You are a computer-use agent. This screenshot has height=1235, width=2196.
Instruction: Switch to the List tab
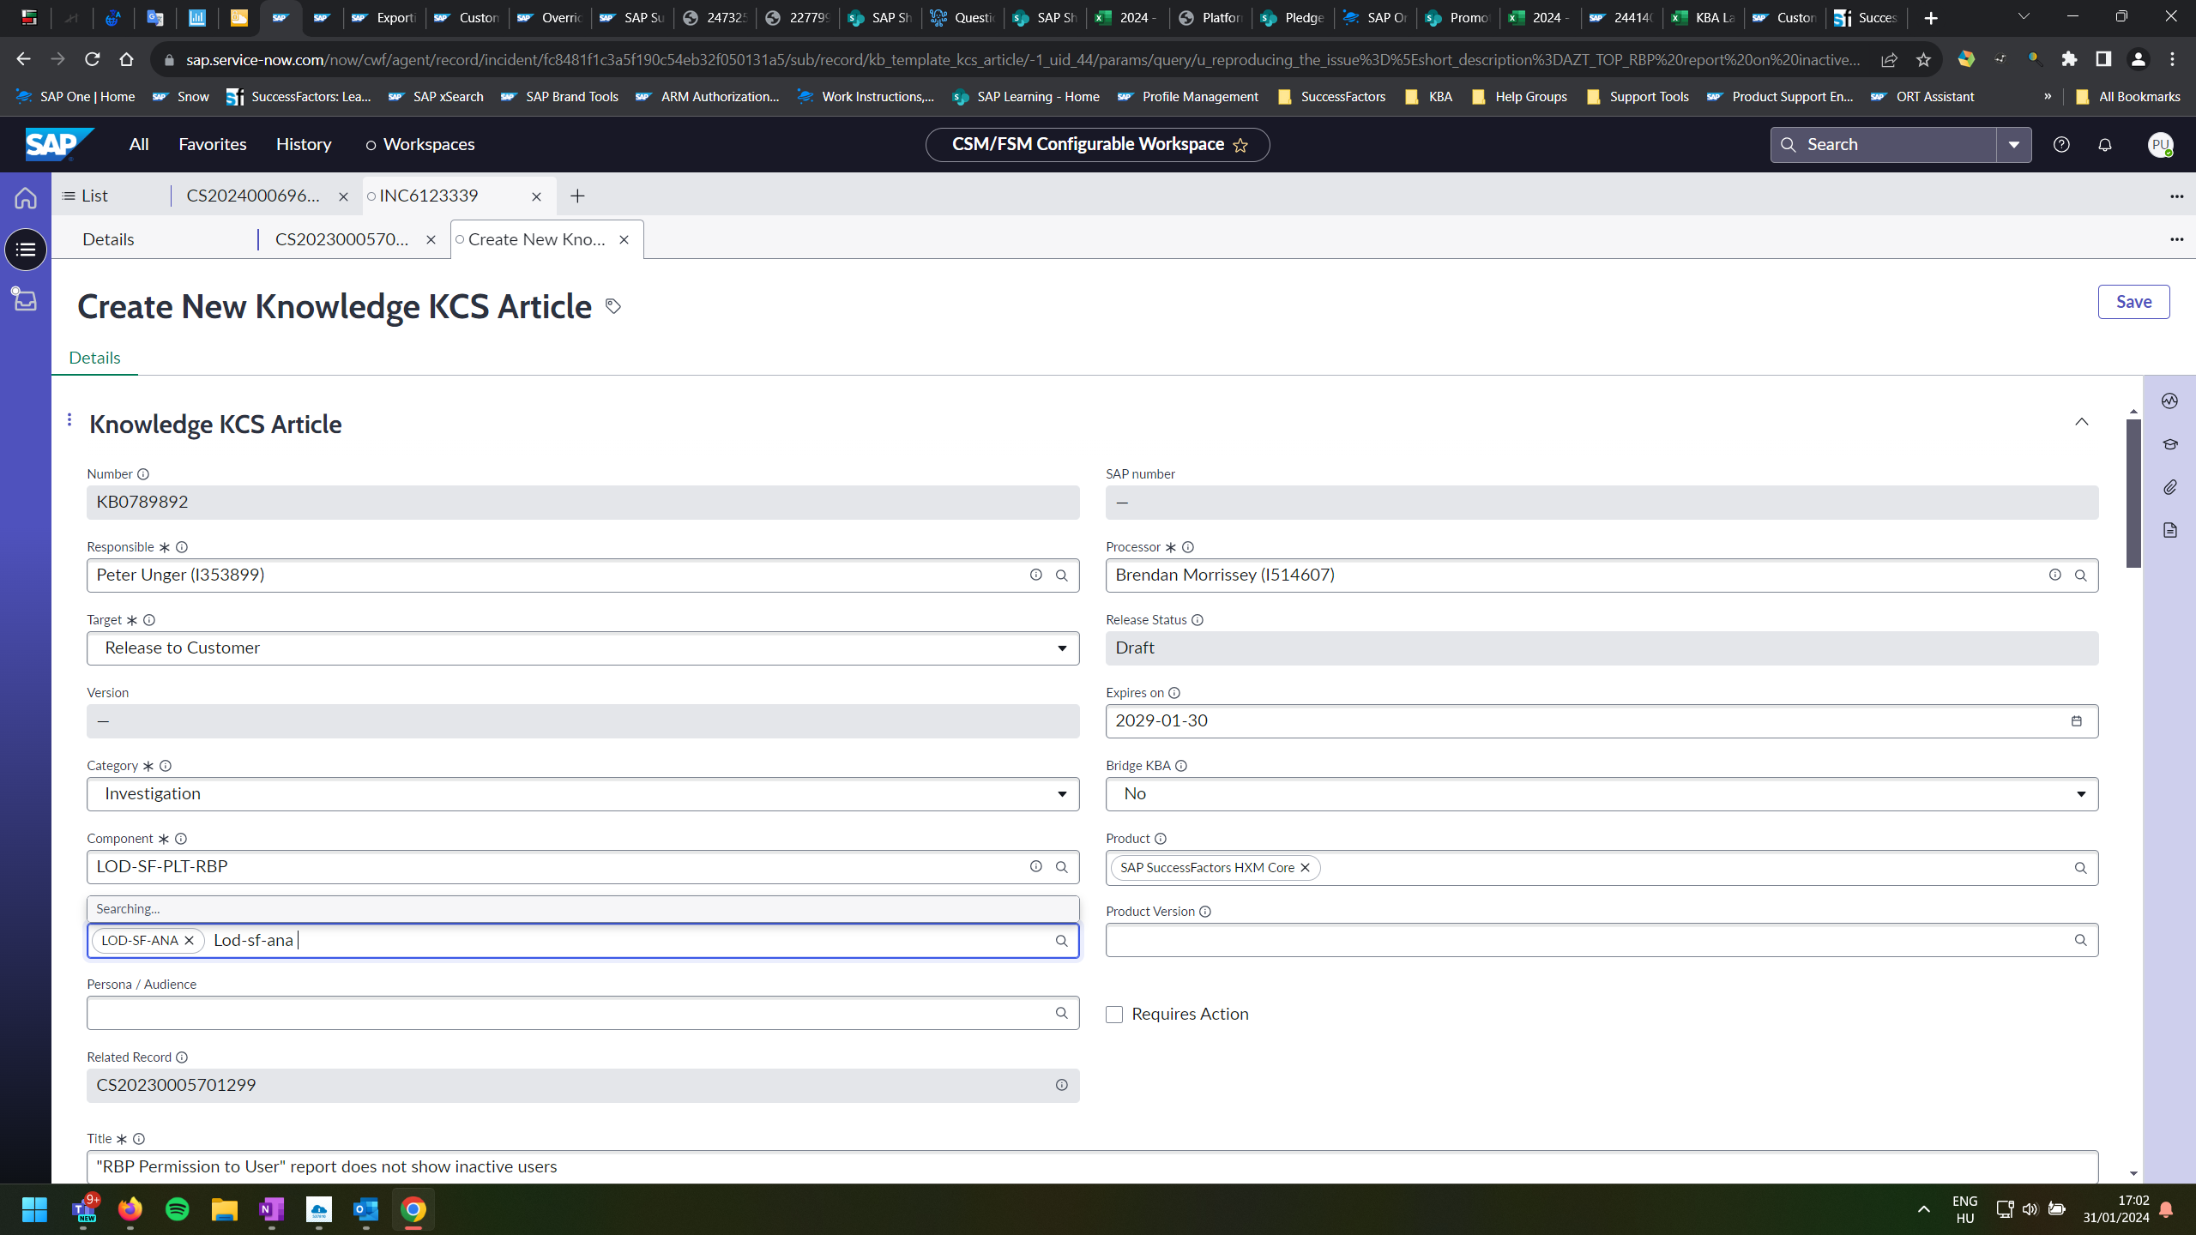86,196
